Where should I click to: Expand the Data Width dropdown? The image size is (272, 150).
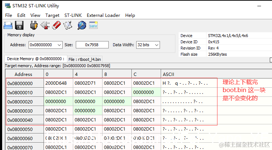point(157,45)
